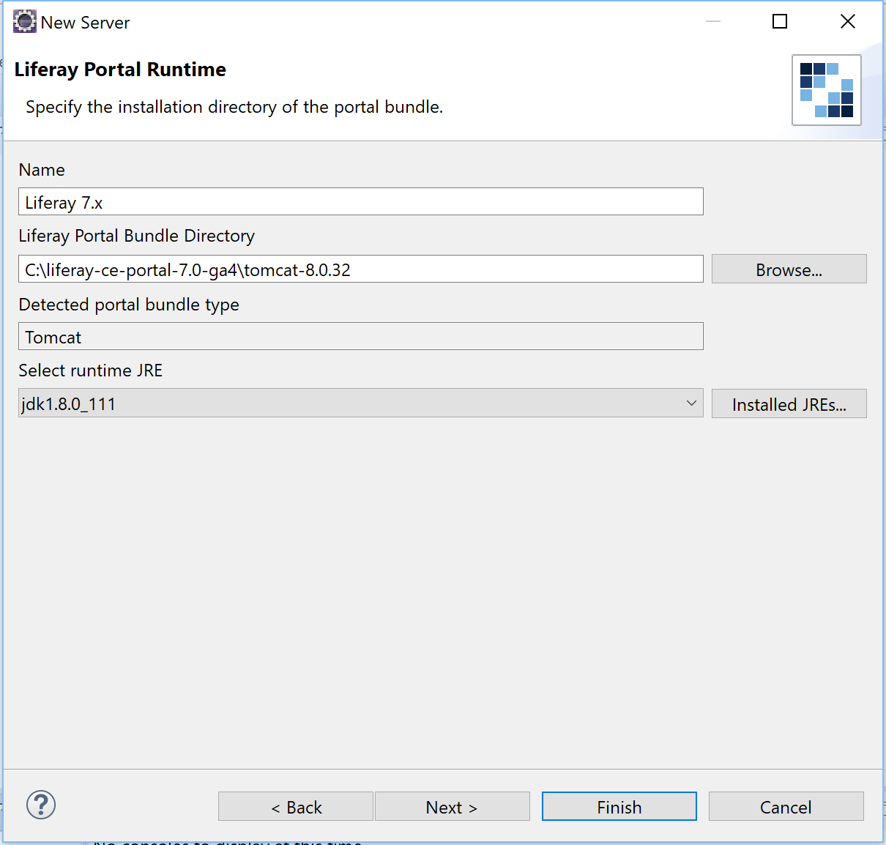Screen dimensions: 886x845
Task: Go back with the < Back button
Action: pyautogui.click(x=296, y=807)
